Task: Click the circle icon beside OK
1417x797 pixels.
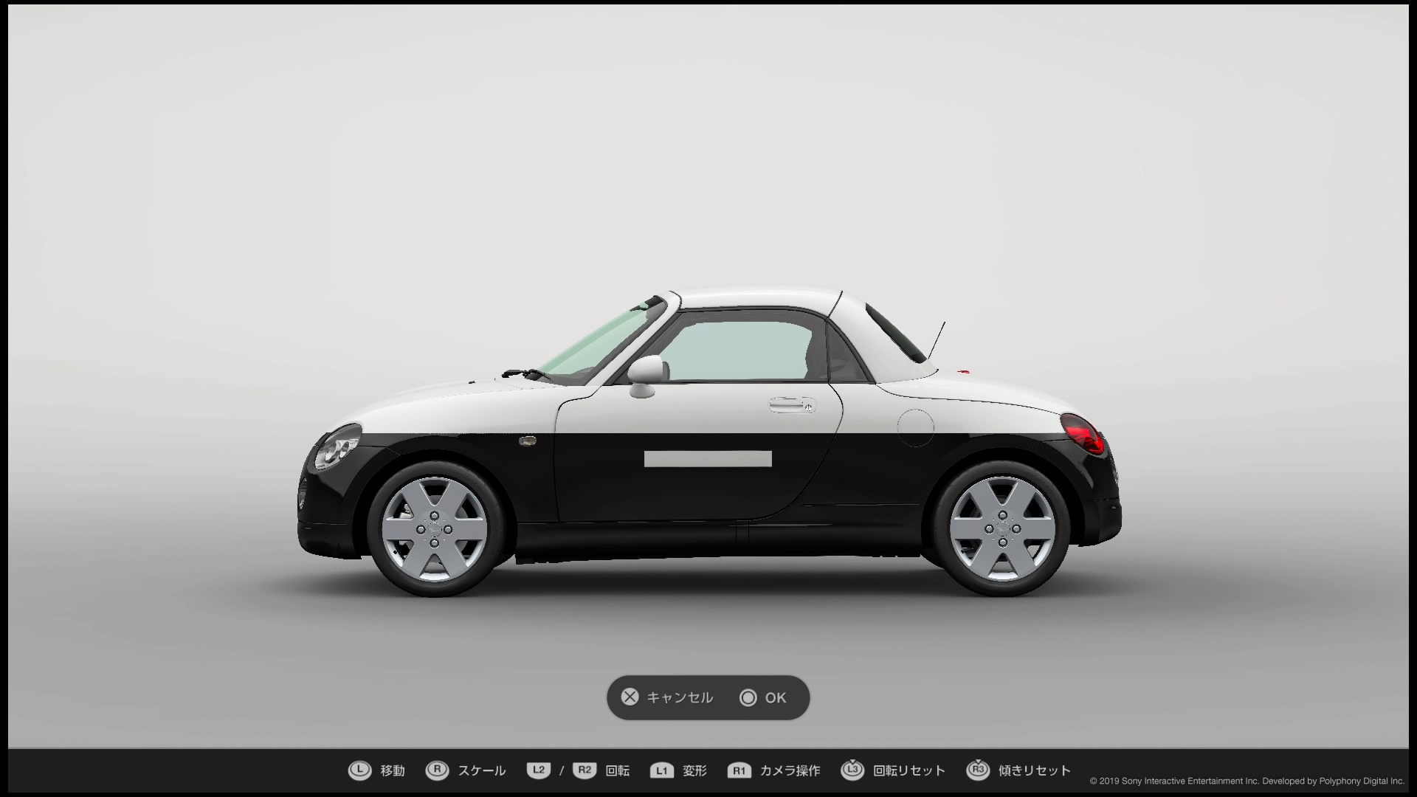Action: tap(748, 697)
